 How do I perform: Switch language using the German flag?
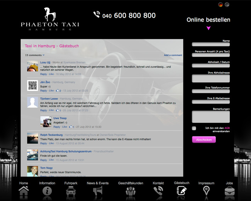coord(220,5)
